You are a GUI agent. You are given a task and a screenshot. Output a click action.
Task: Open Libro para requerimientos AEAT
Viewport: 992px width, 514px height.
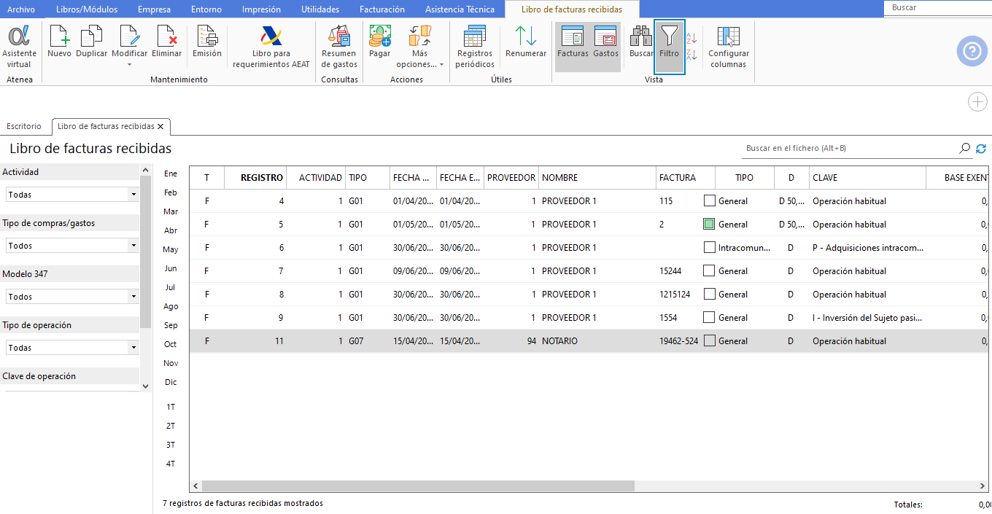tap(271, 47)
